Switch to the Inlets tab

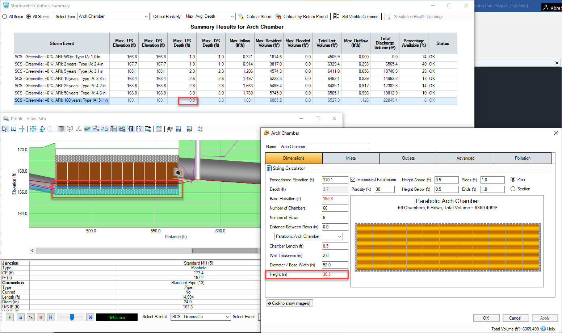point(351,158)
